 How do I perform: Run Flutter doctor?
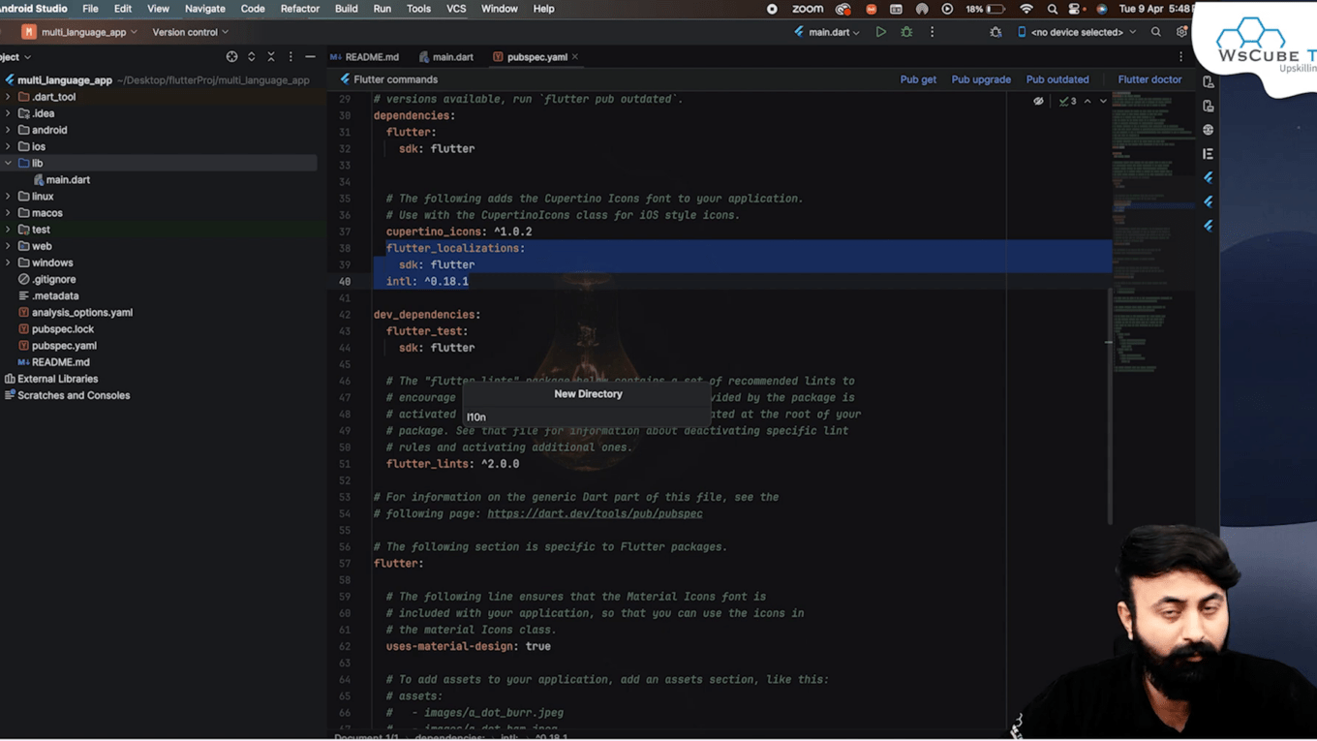(x=1149, y=79)
